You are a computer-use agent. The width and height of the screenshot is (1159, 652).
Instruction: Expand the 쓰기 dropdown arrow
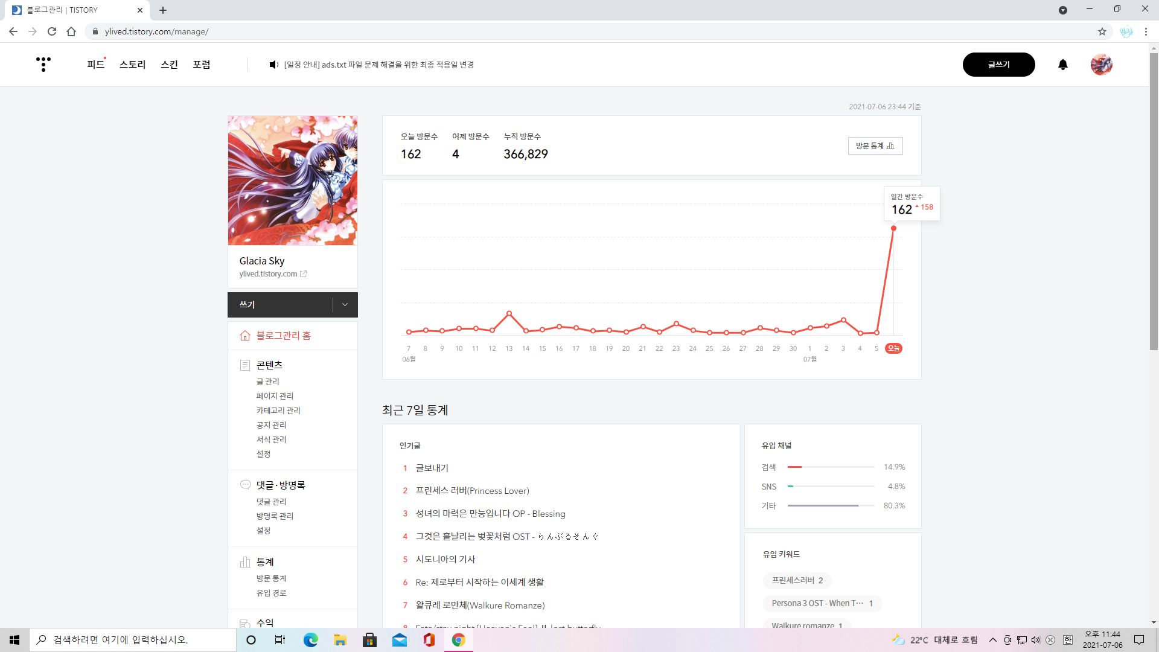(345, 305)
